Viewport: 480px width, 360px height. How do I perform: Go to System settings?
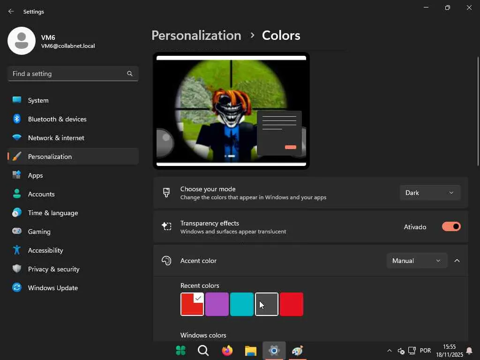tap(73, 100)
